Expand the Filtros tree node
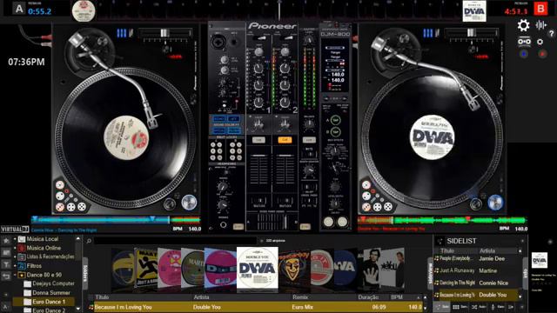 [15, 265]
